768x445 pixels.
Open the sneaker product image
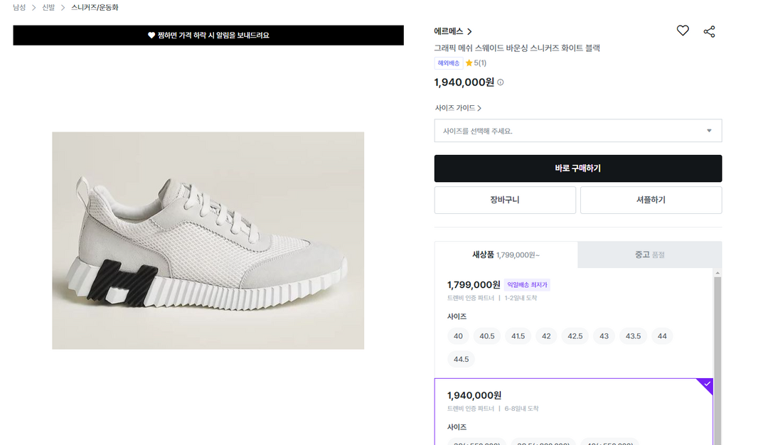pyautogui.click(x=208, y=240)
